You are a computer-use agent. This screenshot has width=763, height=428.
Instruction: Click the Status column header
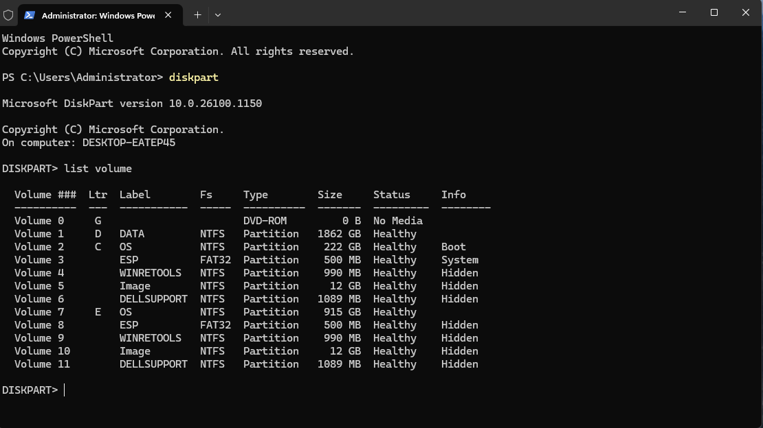392,195
